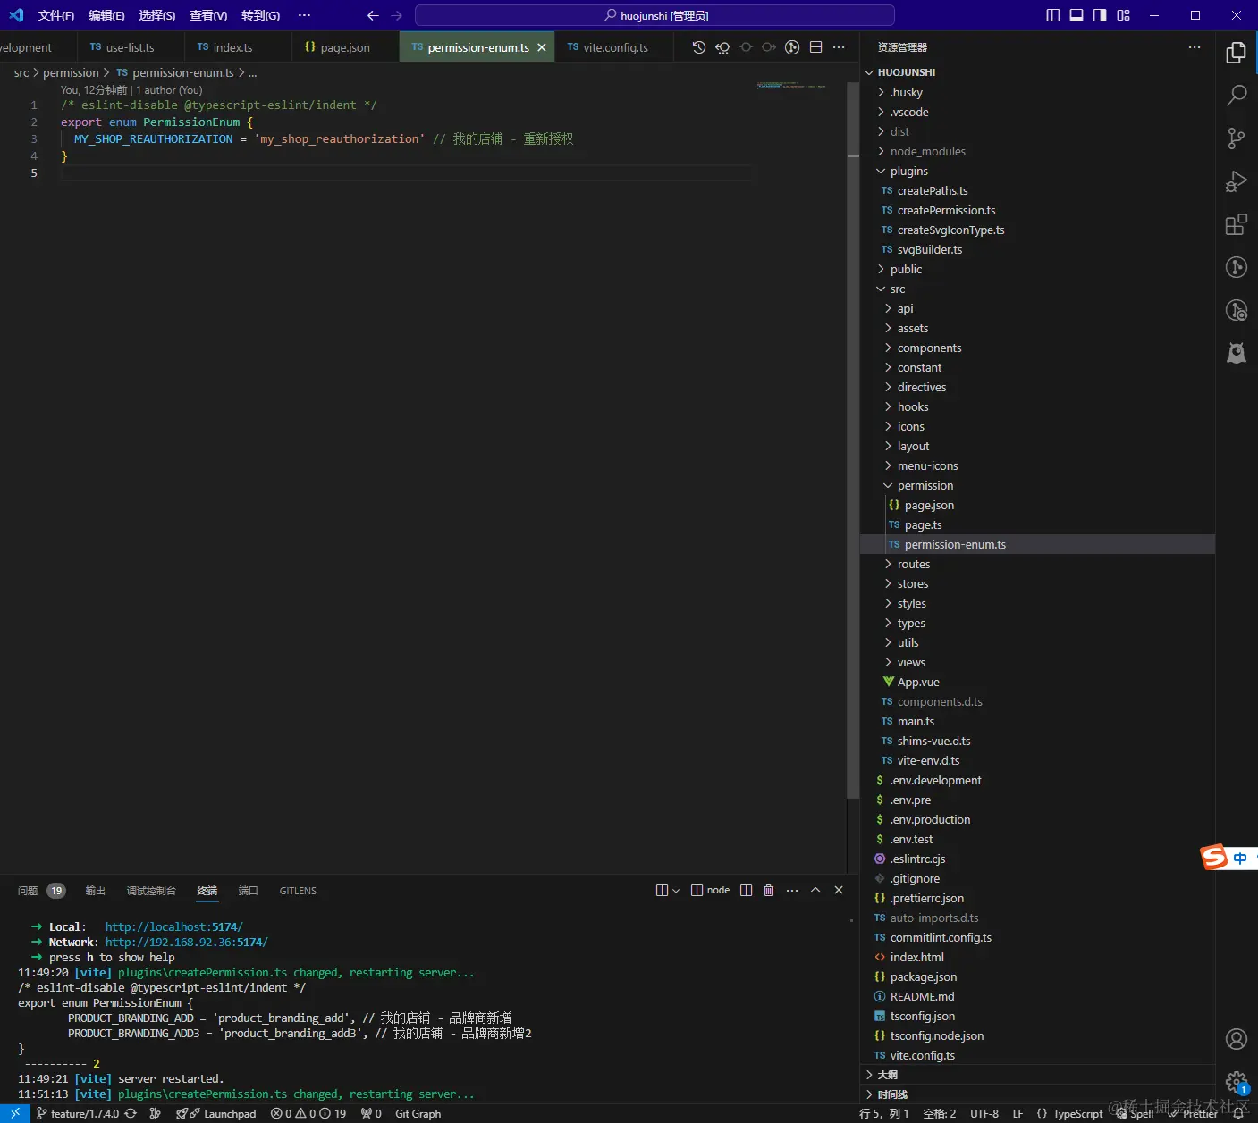The image size is (1258, 1123).
Task: Open the Explorer view in the activity bar
Action: [1236, 53]
